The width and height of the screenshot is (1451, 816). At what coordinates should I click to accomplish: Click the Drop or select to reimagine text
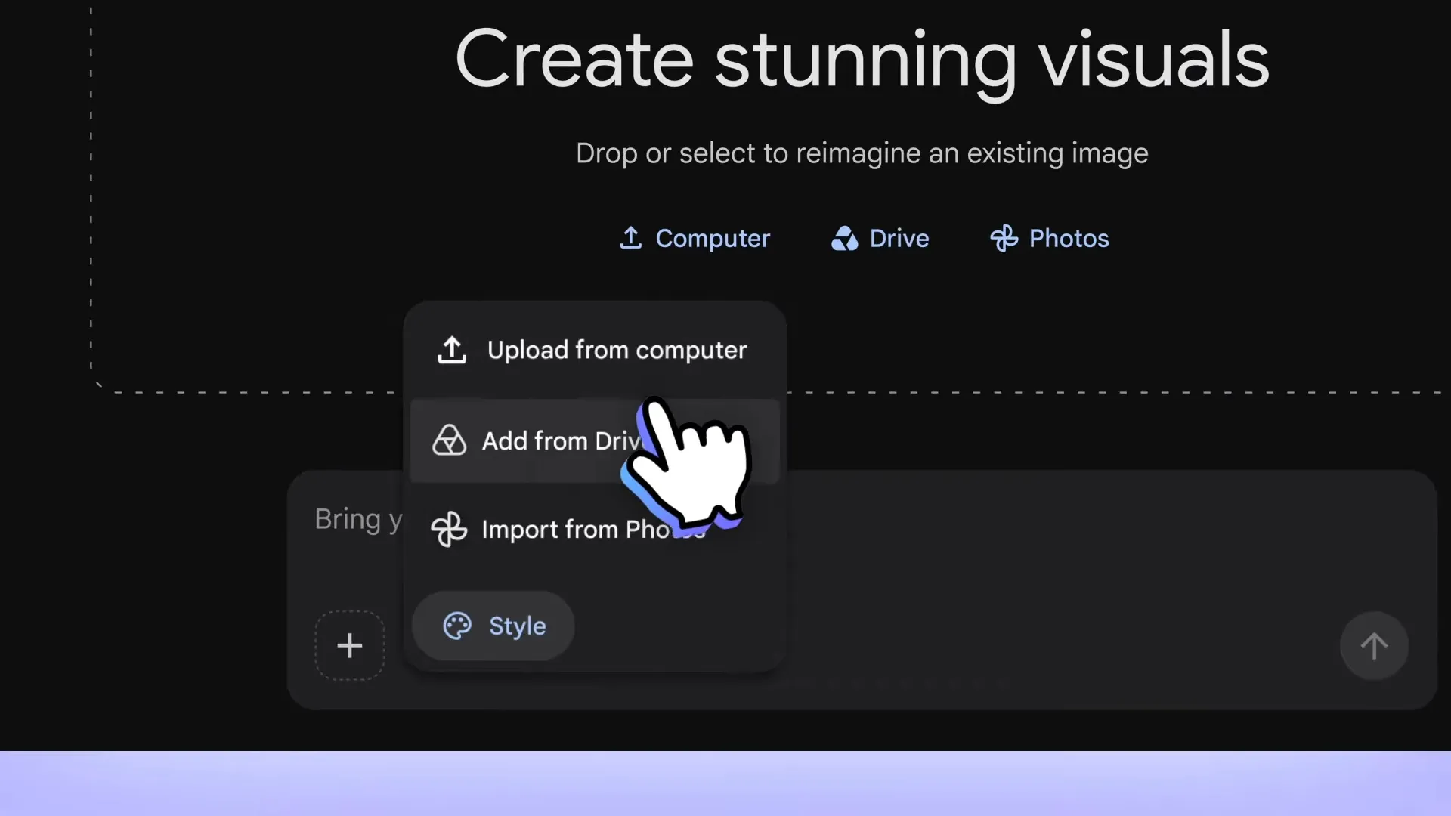pos(862,153)
